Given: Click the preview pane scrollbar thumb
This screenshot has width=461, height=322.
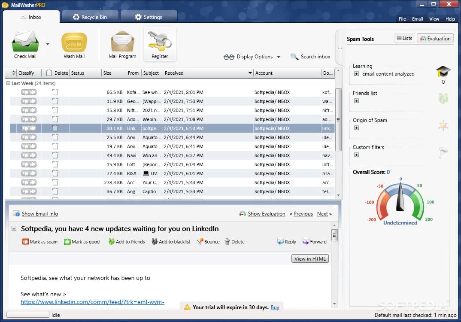Looking at the screenshot, I should (334, 235).
